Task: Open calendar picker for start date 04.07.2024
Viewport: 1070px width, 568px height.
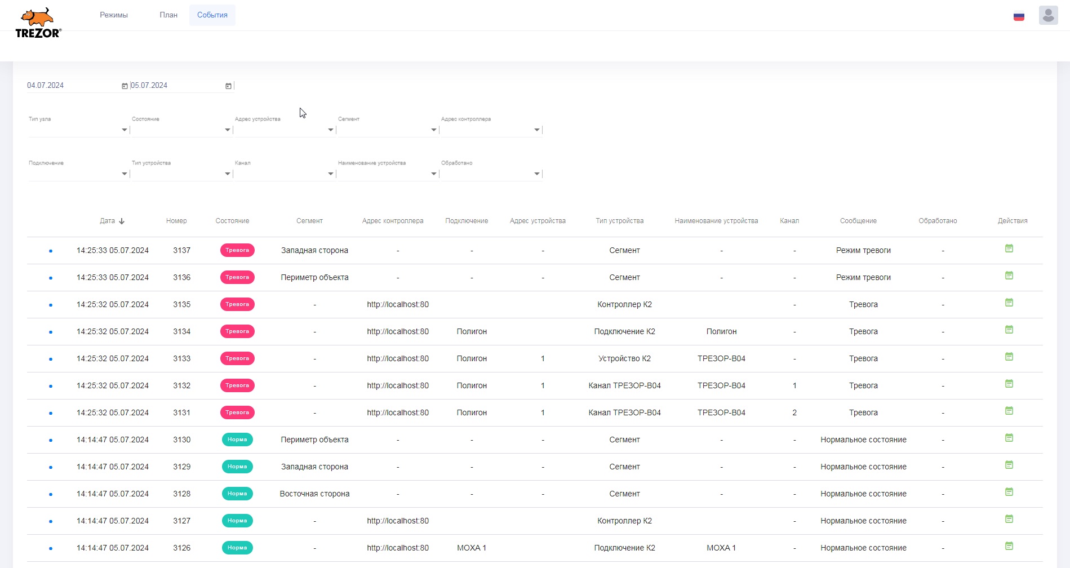Action: pyautogui.click(x=125, y=86)
